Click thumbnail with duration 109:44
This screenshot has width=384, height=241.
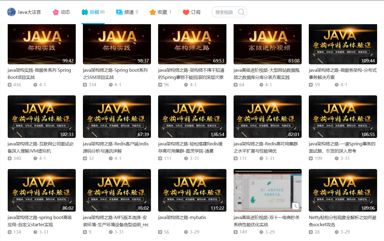tap(343, 44)
